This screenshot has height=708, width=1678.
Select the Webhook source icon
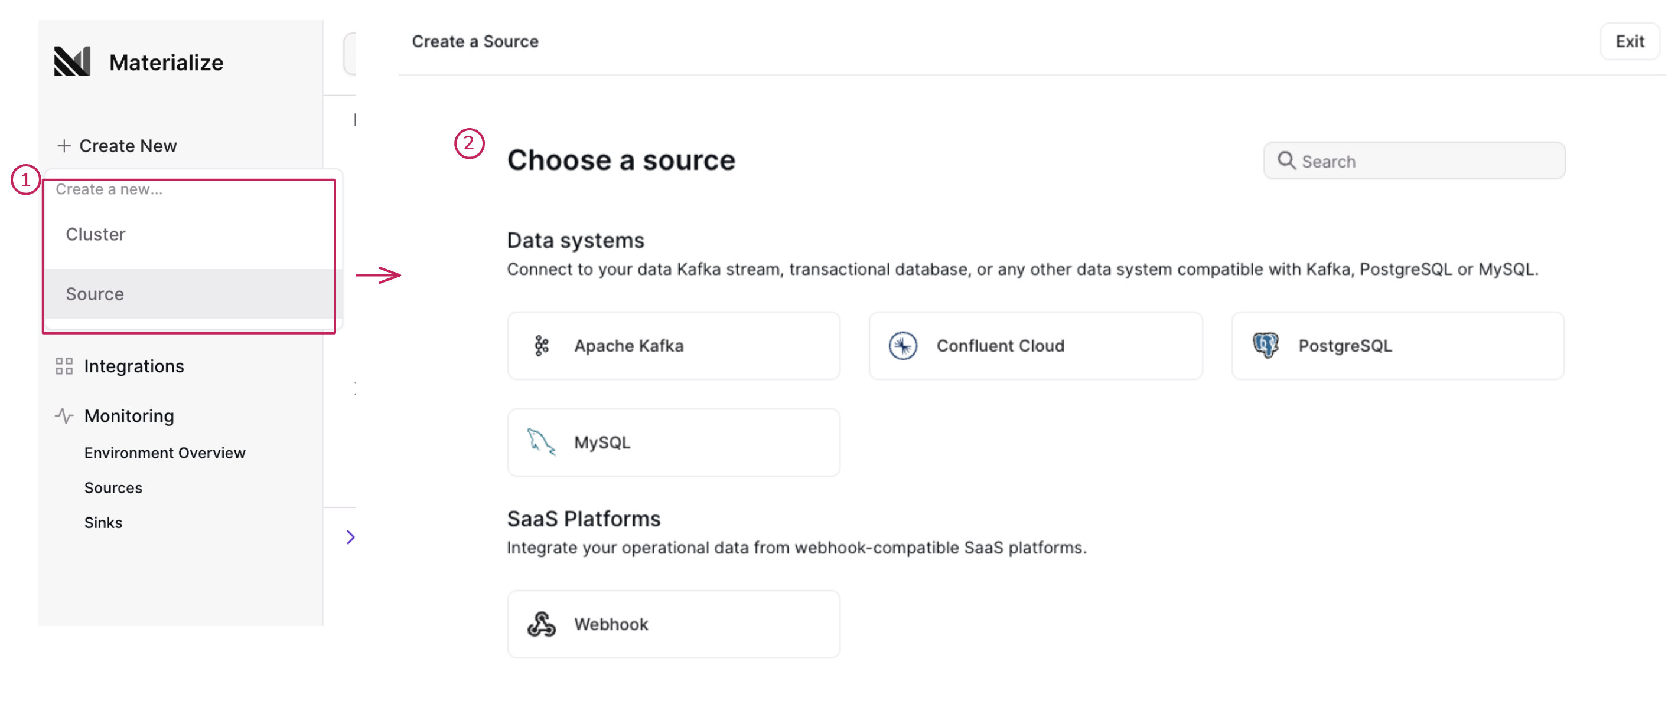(x=541, y=624)
